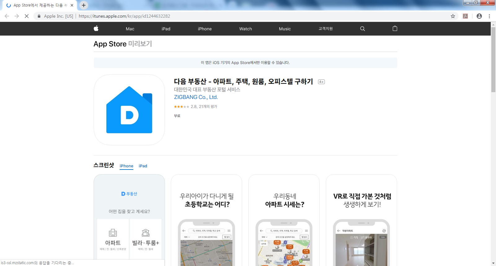Viewport: 496px width, 266px height.
Task: Open the 고객지원 support menu item
Action: [325, 29]
